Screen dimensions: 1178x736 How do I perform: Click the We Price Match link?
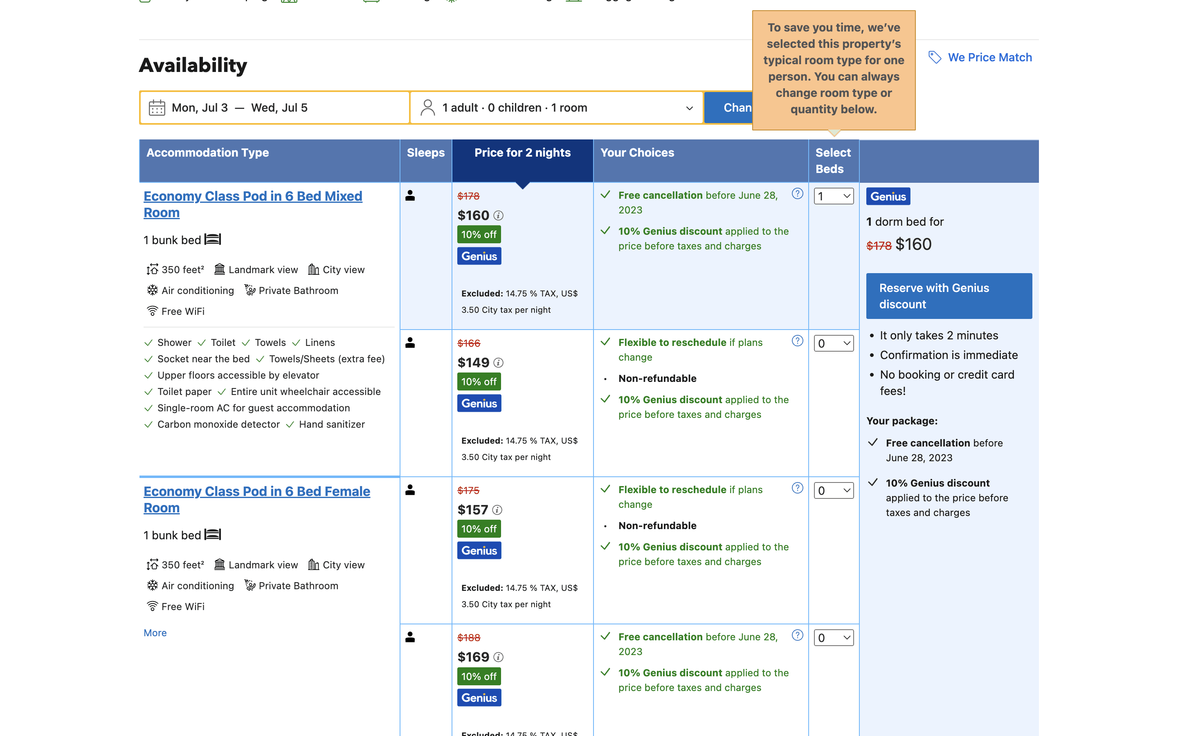(x=989, y=57)
